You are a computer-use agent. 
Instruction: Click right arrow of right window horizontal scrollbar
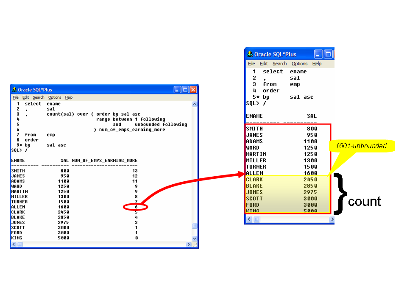point(332,219)
